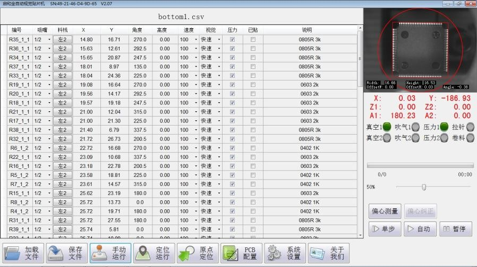This screenshot has width=477, height=267.
Task: Uncheck 压力 checkbox for R6_1_2
Action: pos(233,148)
